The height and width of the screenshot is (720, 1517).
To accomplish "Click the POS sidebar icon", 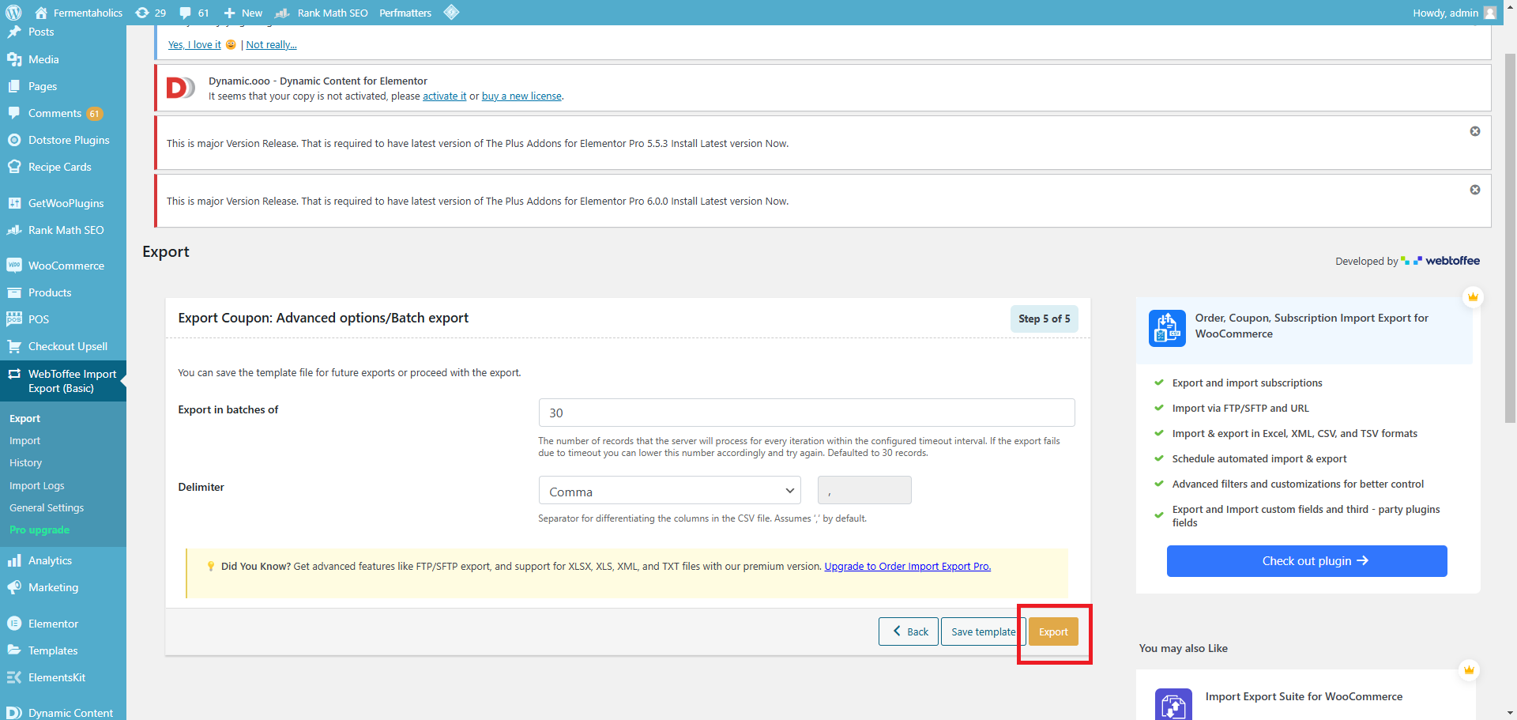I will pyautogui.click(x=14, y=319).
